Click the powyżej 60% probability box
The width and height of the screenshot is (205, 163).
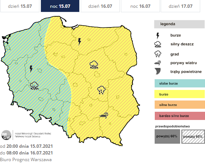click(x=167, y=136)
